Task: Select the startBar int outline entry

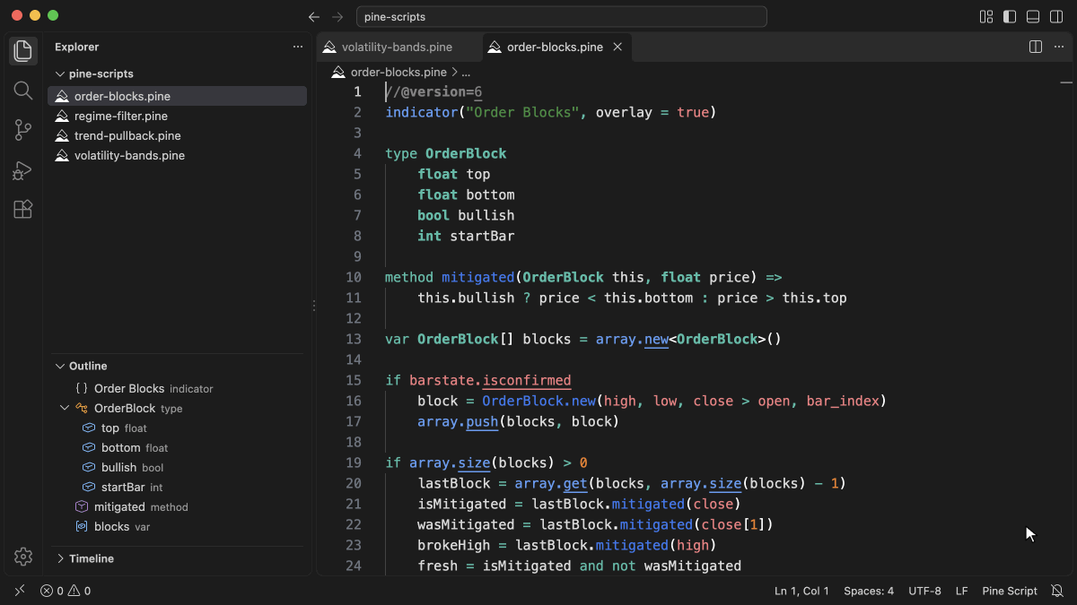Action: (178, 487)
